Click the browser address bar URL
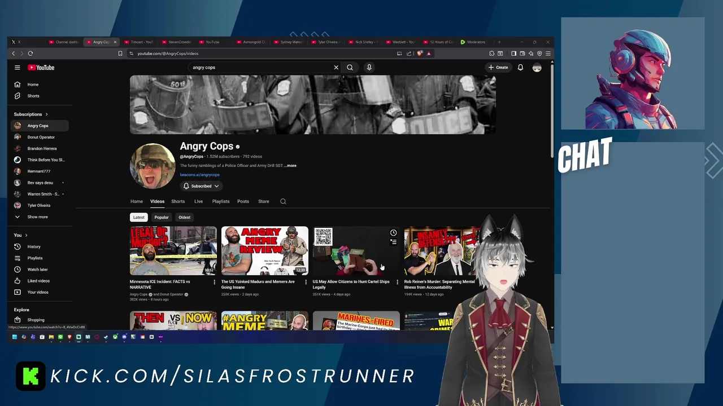The height and width of the screenshot is (406, 723). (168, 54)
